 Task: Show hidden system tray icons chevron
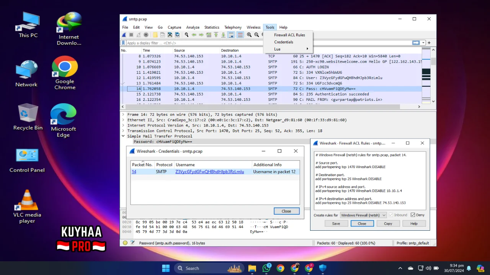tap(400, 268)
